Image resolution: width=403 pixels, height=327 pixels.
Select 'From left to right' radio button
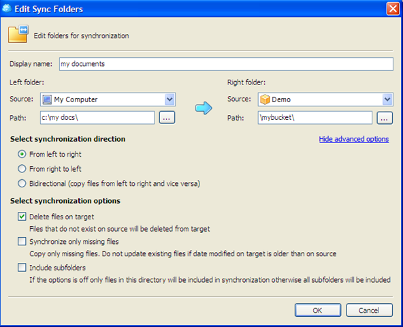(x=22, y=154)
